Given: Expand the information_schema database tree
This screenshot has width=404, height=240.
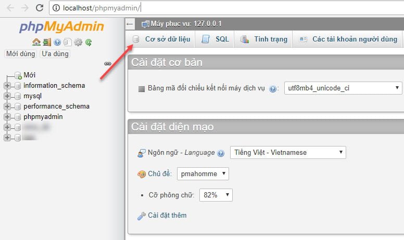Looking at the screenshot, I should [7, 86].
